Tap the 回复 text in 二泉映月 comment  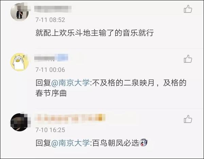[x=43, y=83]
